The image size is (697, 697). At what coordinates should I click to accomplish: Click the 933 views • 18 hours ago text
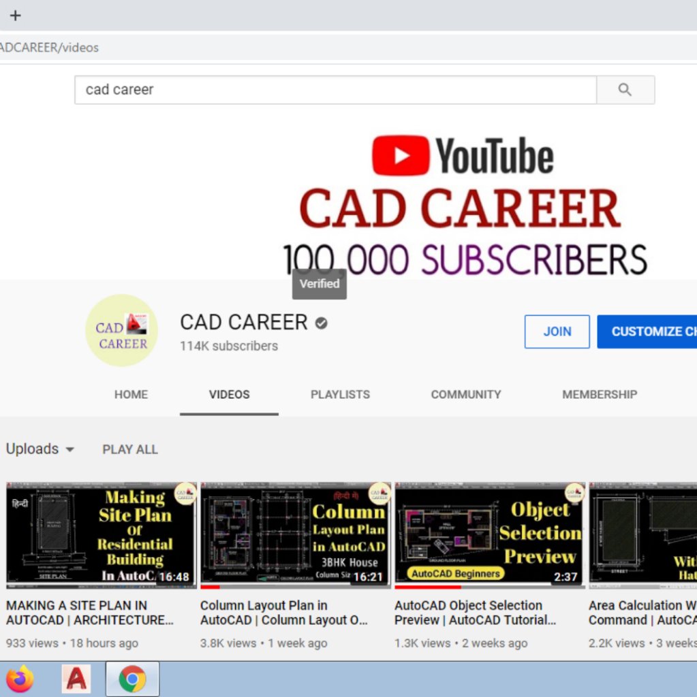[x=72, y=643]
